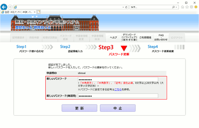The height and width of the screenshot is (128, 199).
Task: Click the IE page icon in address bar
Action: (15, 7)
